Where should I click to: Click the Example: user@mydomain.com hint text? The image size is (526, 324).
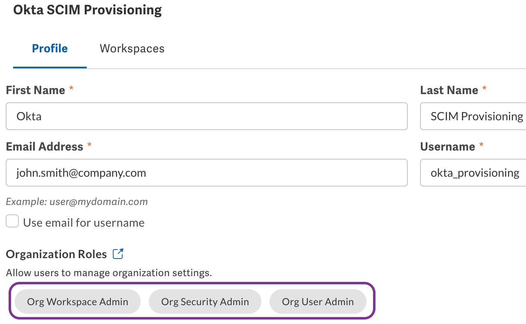click(x=77, y=202)
